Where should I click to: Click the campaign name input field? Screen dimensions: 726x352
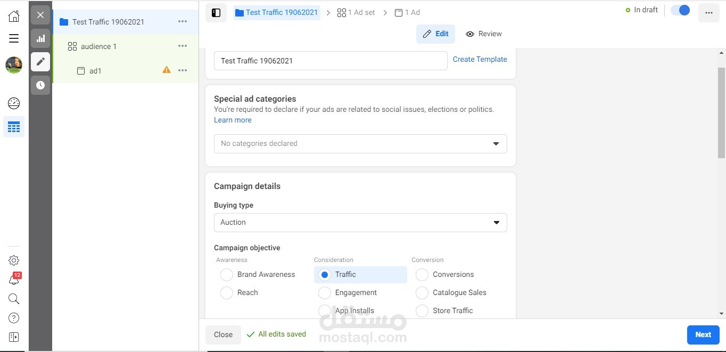tap(331, 61)
